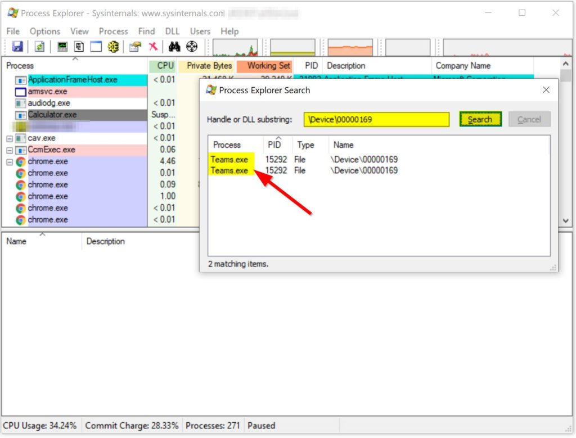Collapse the parent chrome.exe tree node
This screenshot has width=576, height=438.
pyautogui.click(x=10, y=162)
